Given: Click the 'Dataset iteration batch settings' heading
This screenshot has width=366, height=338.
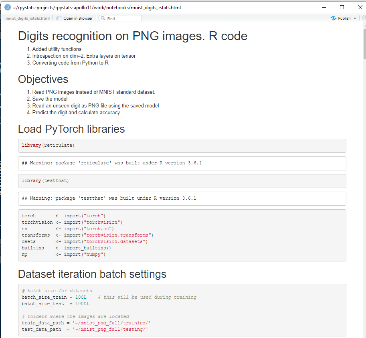Looking at the screenshot, I should coord(92,274).
